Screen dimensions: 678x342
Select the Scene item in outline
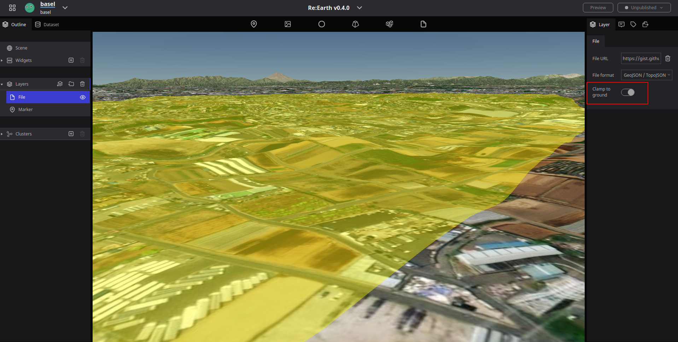click(45, 48)
